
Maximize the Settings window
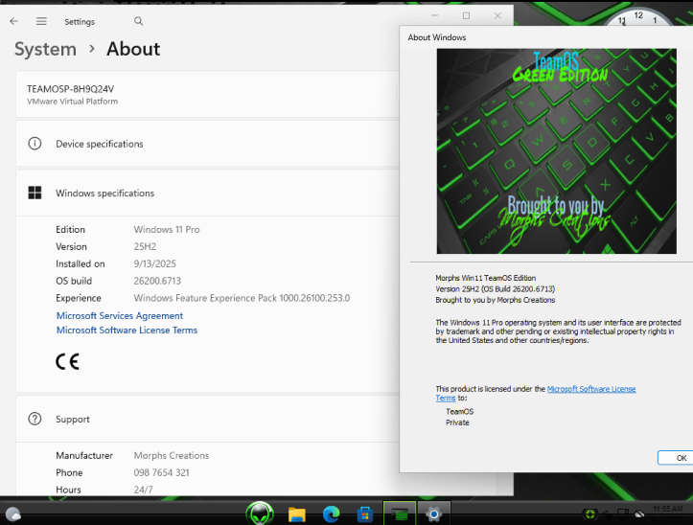click(x=466, y=15)
